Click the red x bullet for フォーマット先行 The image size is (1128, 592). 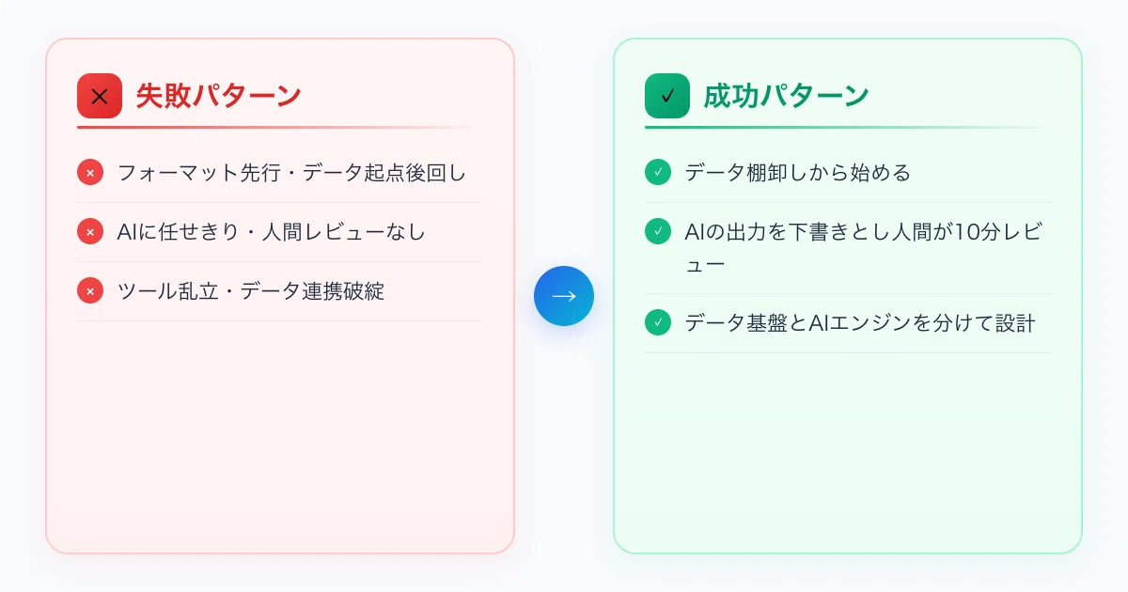pos(90,173)
